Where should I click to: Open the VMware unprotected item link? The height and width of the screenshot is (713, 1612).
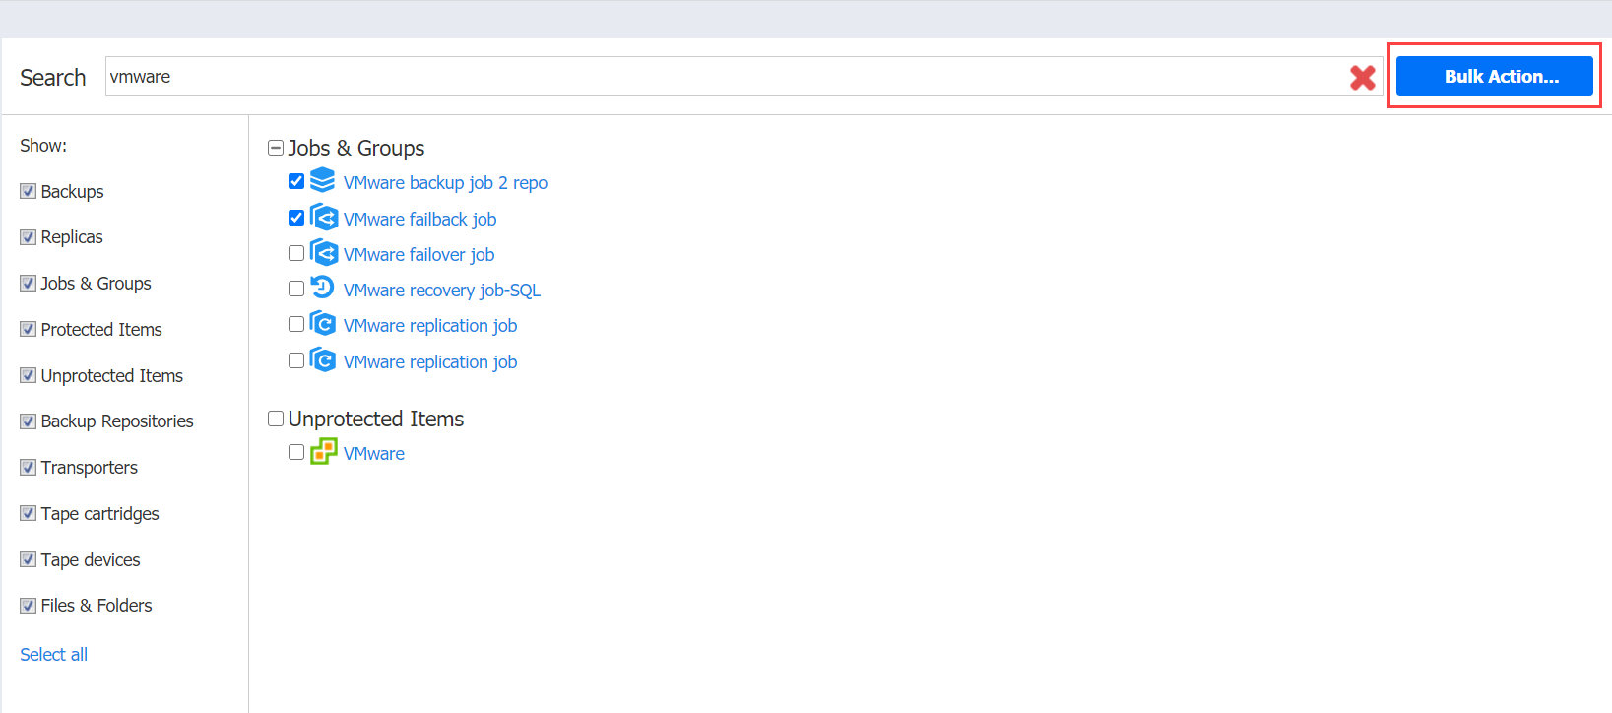pyautogui.click(x=374, y=454)
